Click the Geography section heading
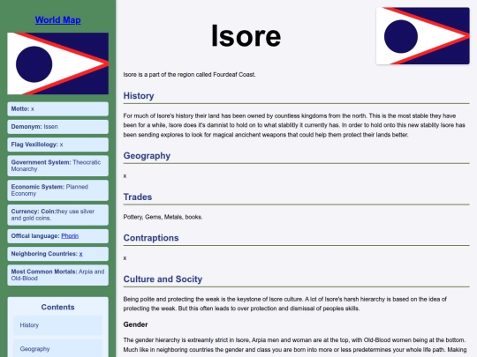The width and height of the screenshot is (477, 357). pyautogui.click(x=147, y=155)
